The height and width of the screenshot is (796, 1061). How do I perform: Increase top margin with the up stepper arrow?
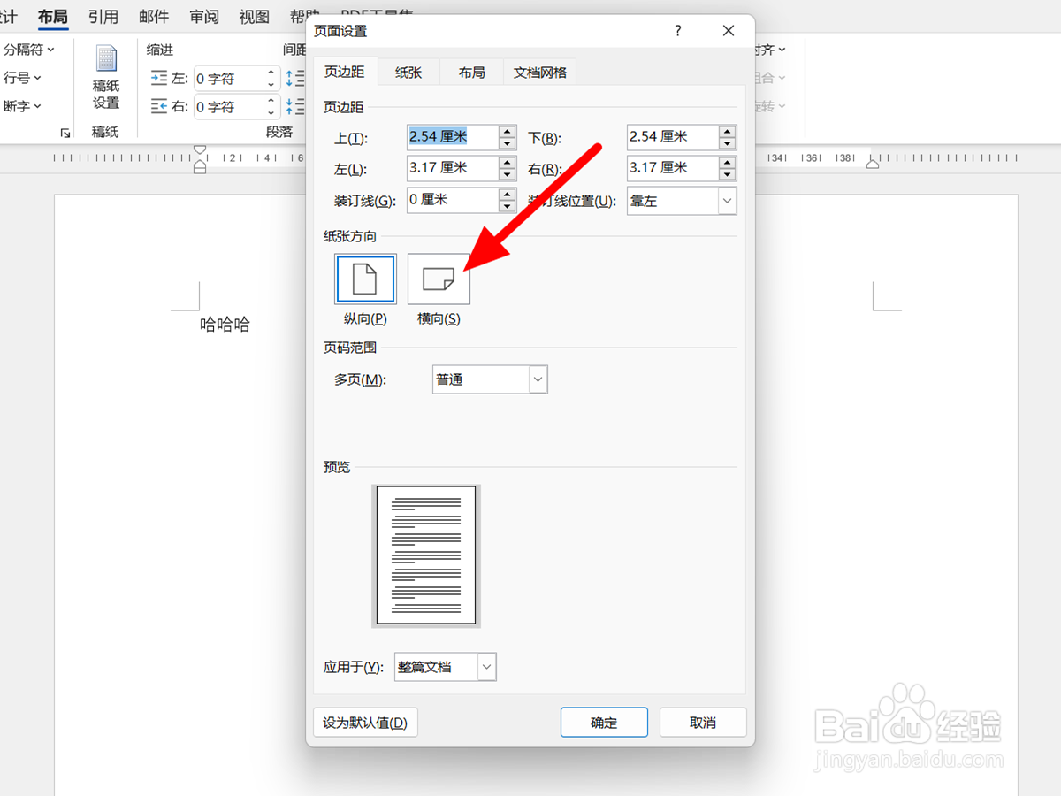pyautogui.click(x=506, y=132)
